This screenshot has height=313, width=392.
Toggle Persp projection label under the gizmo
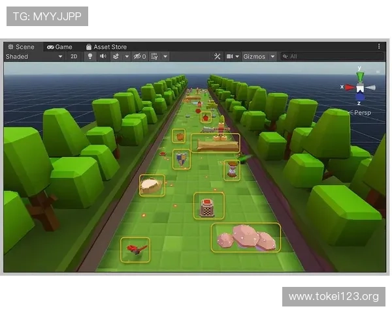(x=361, y=112)
